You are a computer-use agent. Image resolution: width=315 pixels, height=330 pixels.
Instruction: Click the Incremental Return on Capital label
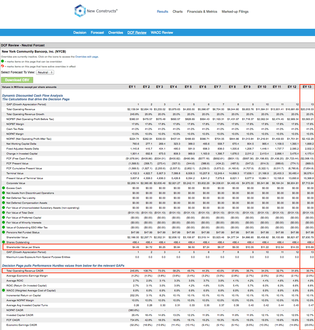click(24, 295)
